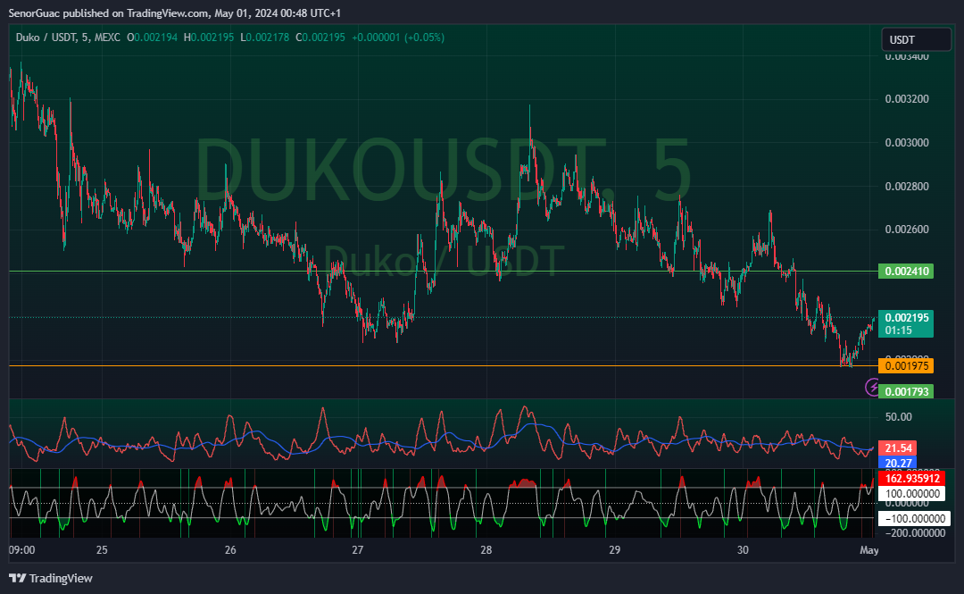
Task: Click the low value L0.002178
Action: pos(265,38)
